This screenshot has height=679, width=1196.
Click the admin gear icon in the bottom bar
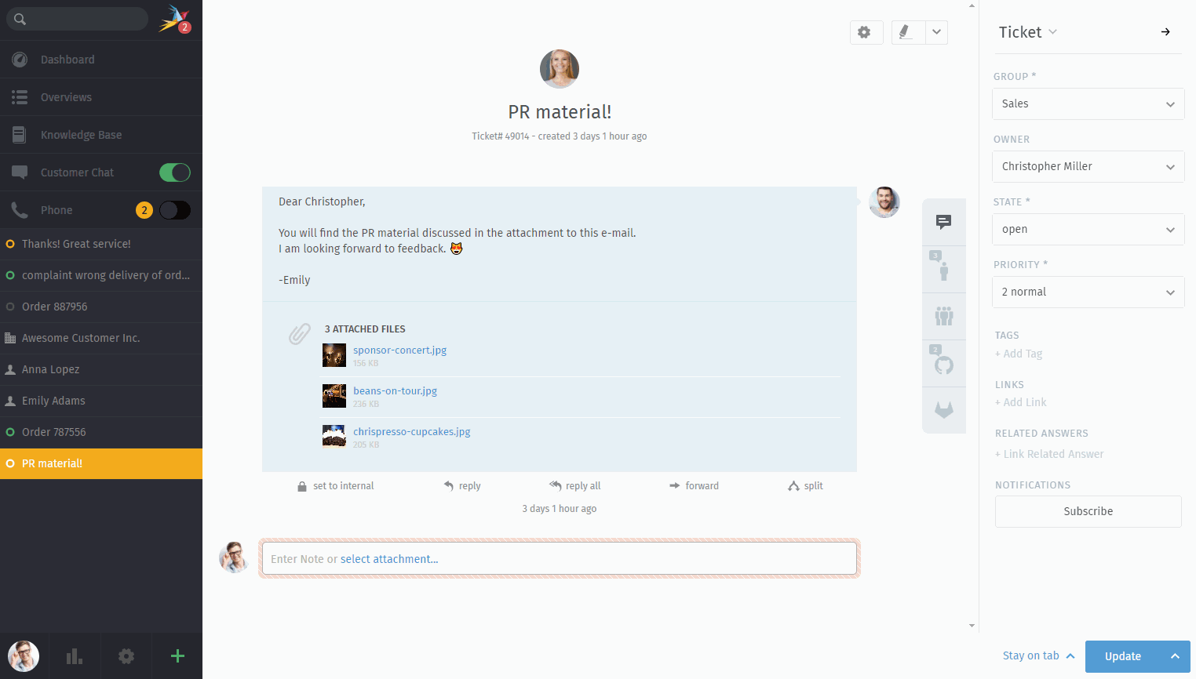coord(126,656)
